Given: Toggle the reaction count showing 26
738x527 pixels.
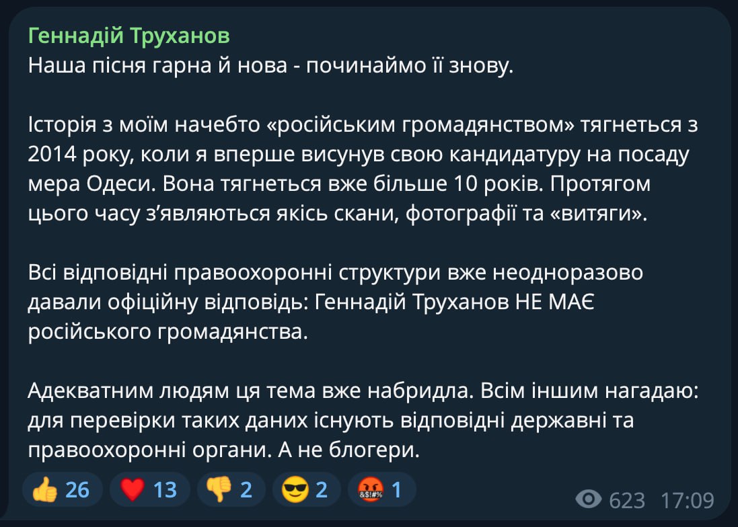Looking at the screenshot, I should coord(77,489).
